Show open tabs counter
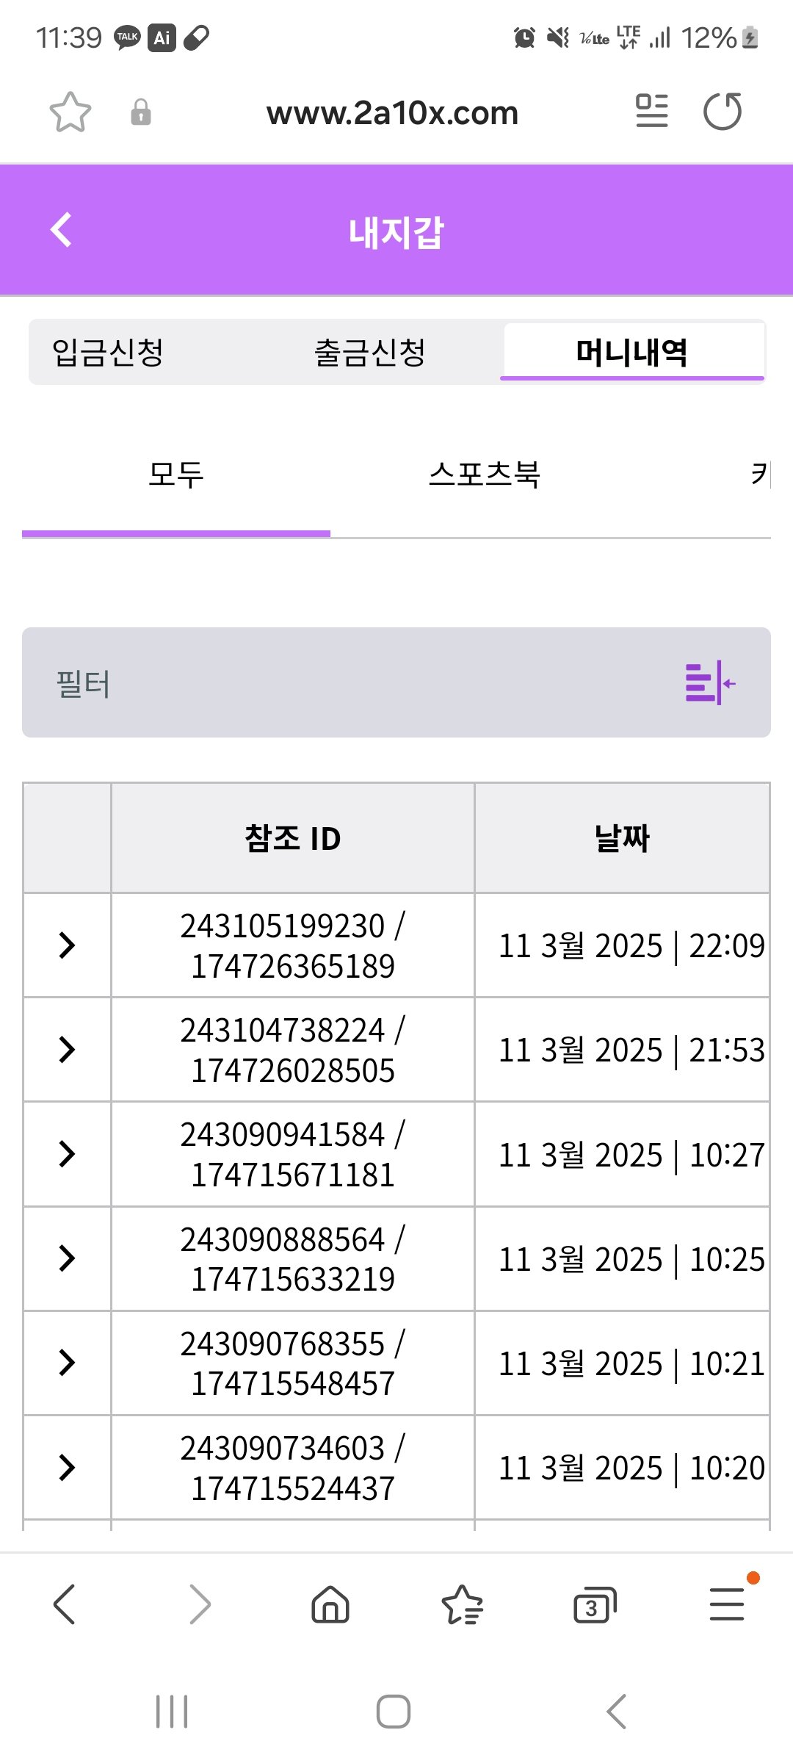This screenshot has height=1763, width=793. tap(594, 1605)
